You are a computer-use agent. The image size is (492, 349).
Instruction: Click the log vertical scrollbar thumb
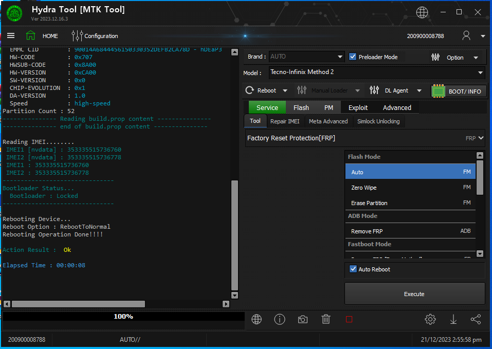pyautogui.click(x=234, y=235)
